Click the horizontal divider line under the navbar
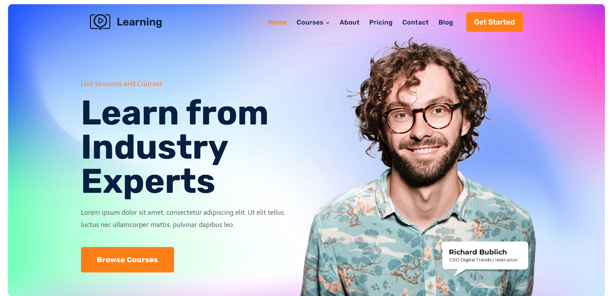Screen dimensions: 613x296 pyautogui.click(x=306, y=44)
